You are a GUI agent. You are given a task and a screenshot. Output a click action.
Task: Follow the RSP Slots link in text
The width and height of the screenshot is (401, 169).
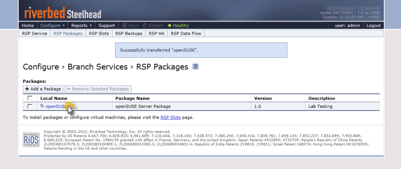click(171, 117)
